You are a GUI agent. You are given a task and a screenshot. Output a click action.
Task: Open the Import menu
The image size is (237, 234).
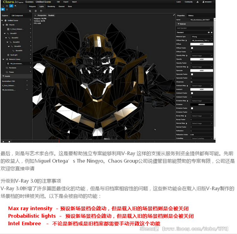point(74,2)
